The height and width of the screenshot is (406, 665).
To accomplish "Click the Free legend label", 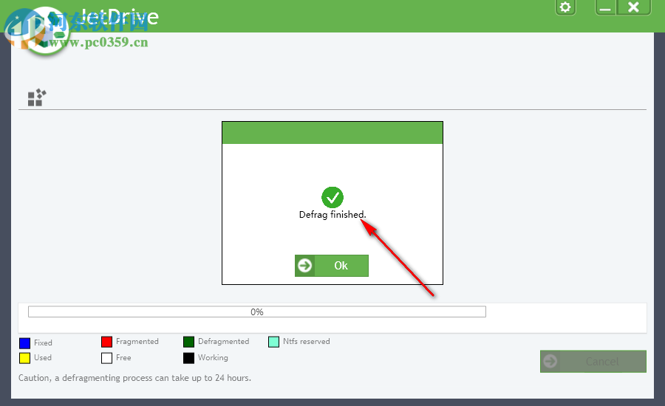I will [x=123, y=358].
